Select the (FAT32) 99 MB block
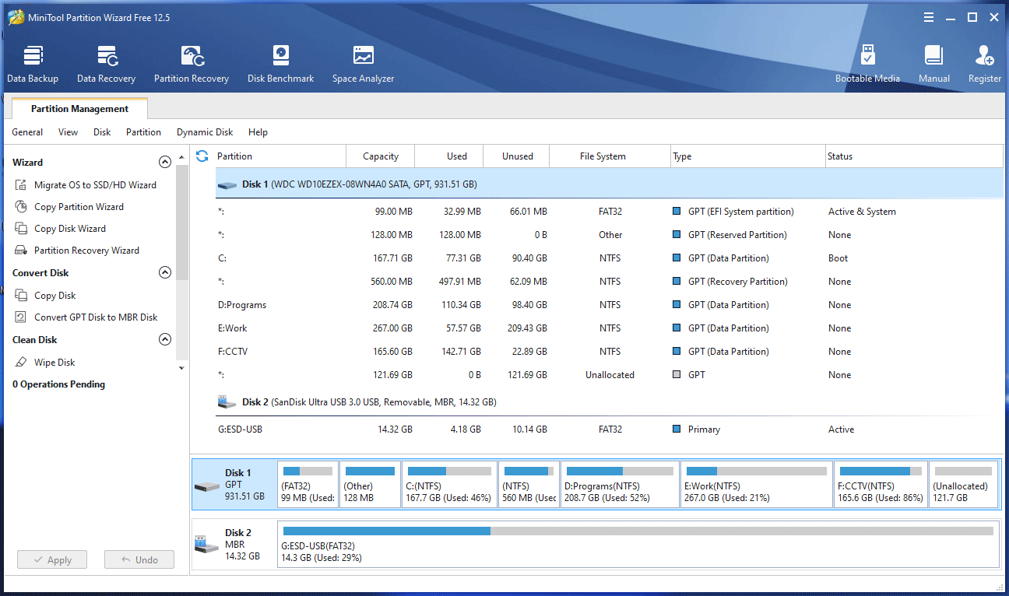Screen dimensions: 1009x596 (x=308, y=485)
